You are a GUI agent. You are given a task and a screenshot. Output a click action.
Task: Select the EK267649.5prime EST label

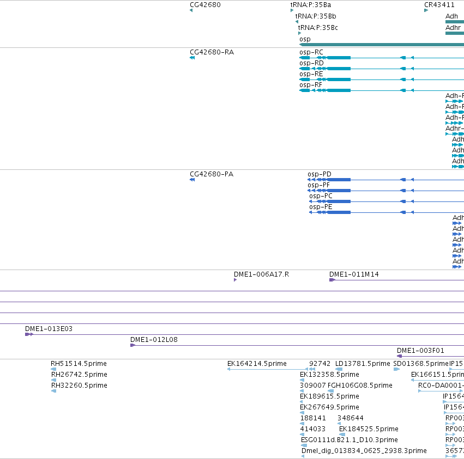point(329,407)
